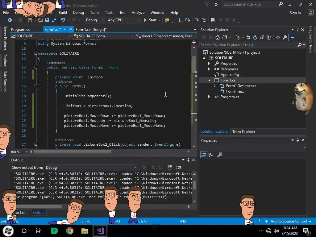Image resolution: width=316 pixels, height=237 pixels.
Task: Collapse the namespace SOLITAIRE code block
Action: (x=36, y=53)
